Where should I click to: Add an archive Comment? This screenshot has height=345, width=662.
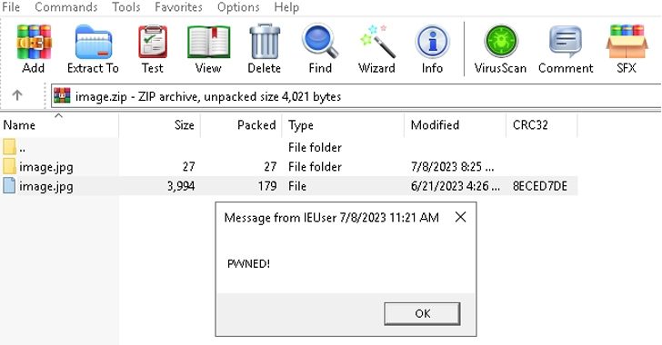coord(566,48)
